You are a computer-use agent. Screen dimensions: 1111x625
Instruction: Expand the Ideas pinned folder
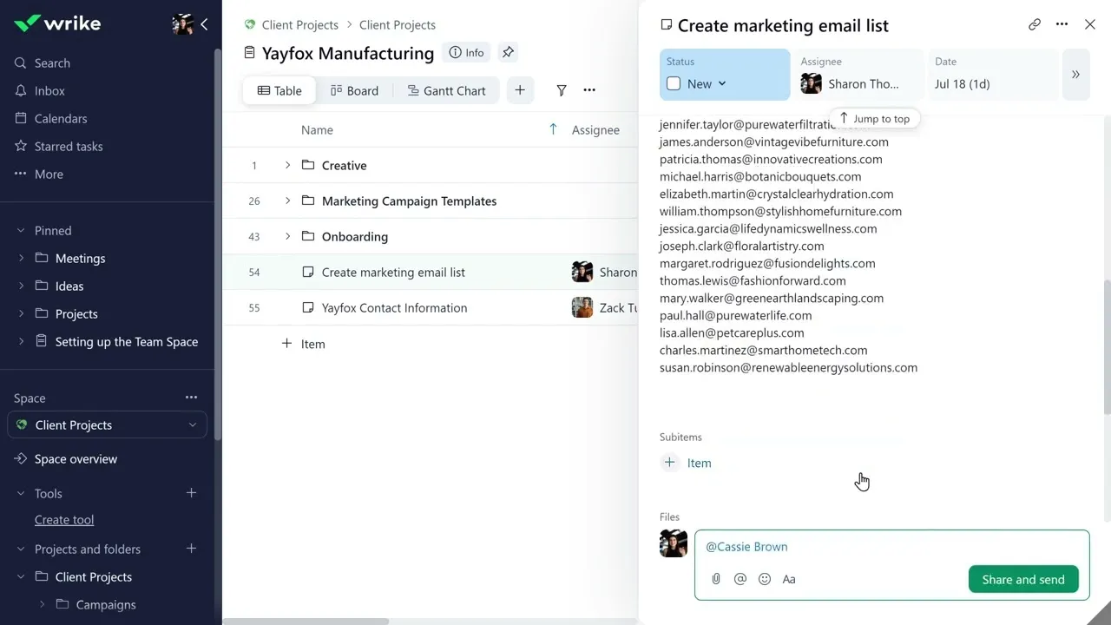click(21, 286)
